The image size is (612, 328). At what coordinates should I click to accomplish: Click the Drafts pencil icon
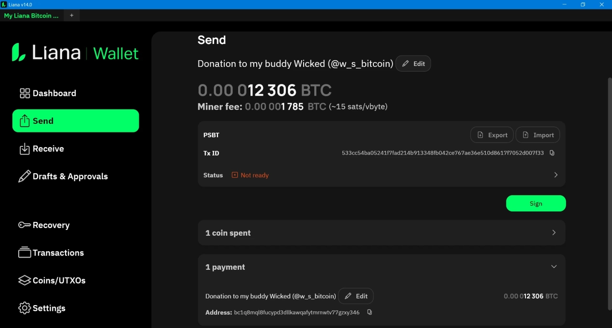[24, 176]
